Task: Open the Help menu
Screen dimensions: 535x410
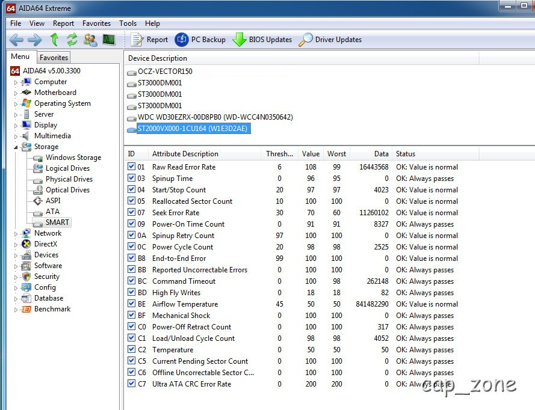Action: point(152,23)
